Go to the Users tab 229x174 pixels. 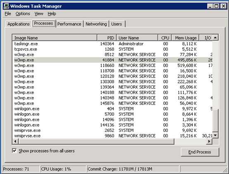tap(117, 24)
